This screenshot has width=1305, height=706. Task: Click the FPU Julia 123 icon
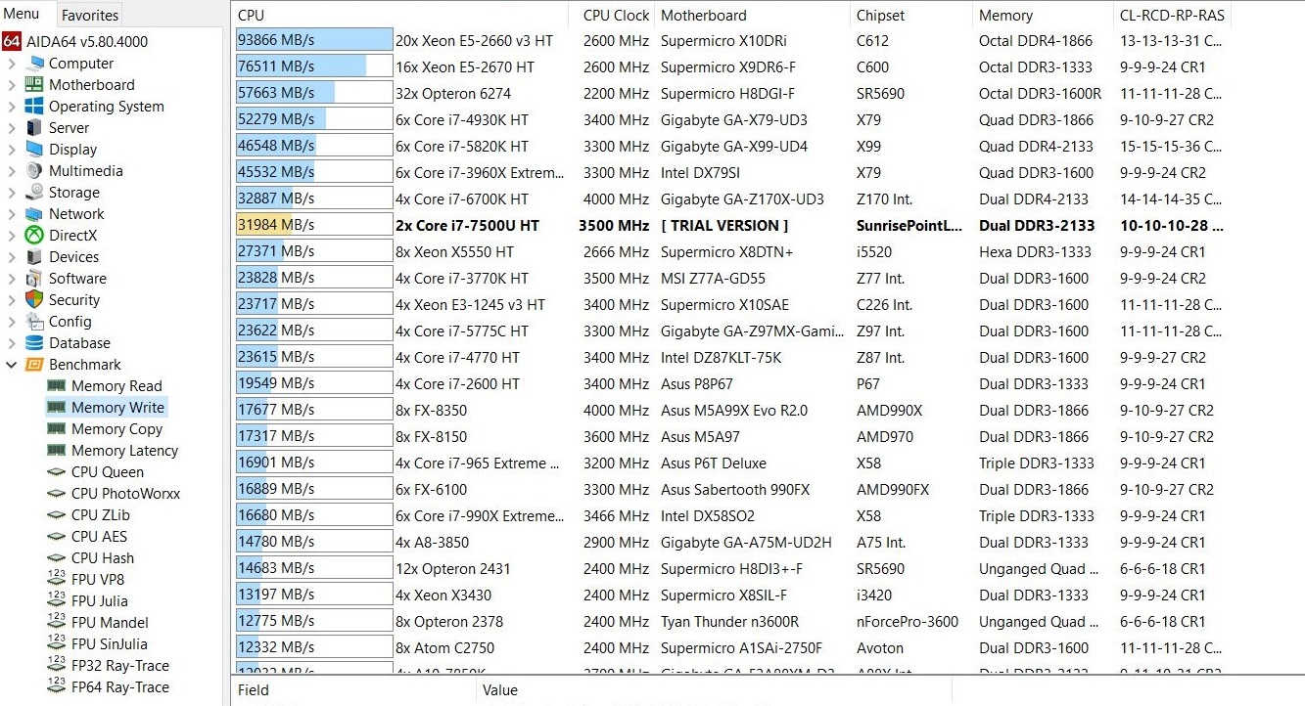pos(56,601)
